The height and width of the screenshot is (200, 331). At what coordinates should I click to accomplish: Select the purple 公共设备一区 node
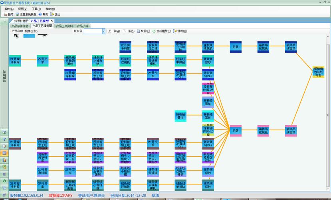(70, 158)
